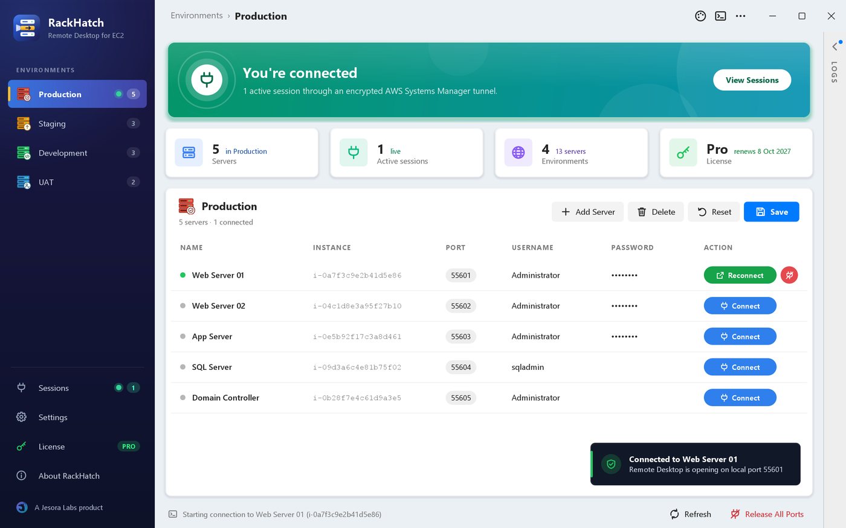Open the three-dot more options menu
This screenshot has width=846, height=528.
(x=740, y=16)
